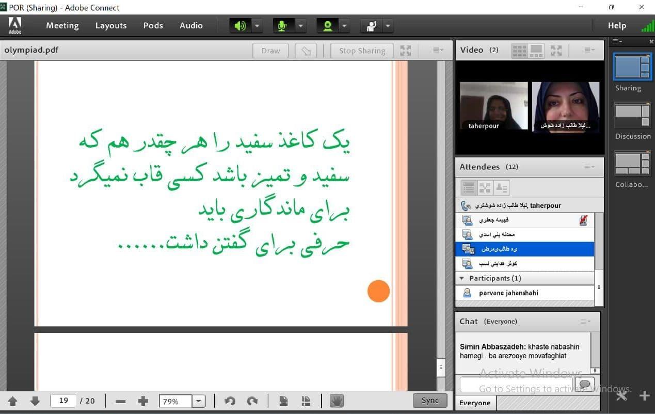Send the chat message with bubble icon

coord(584,385)
